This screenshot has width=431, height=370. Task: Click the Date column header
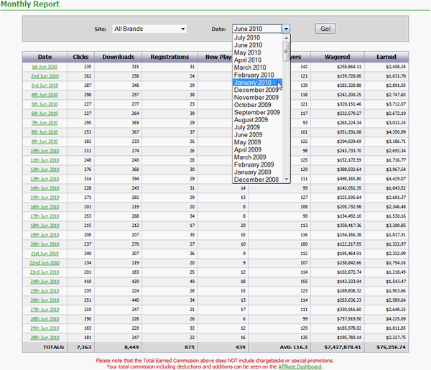click(x=45, y=57)
